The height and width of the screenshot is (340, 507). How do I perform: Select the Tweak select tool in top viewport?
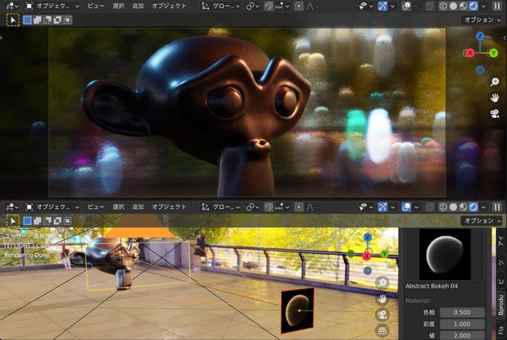click(13, 20)
